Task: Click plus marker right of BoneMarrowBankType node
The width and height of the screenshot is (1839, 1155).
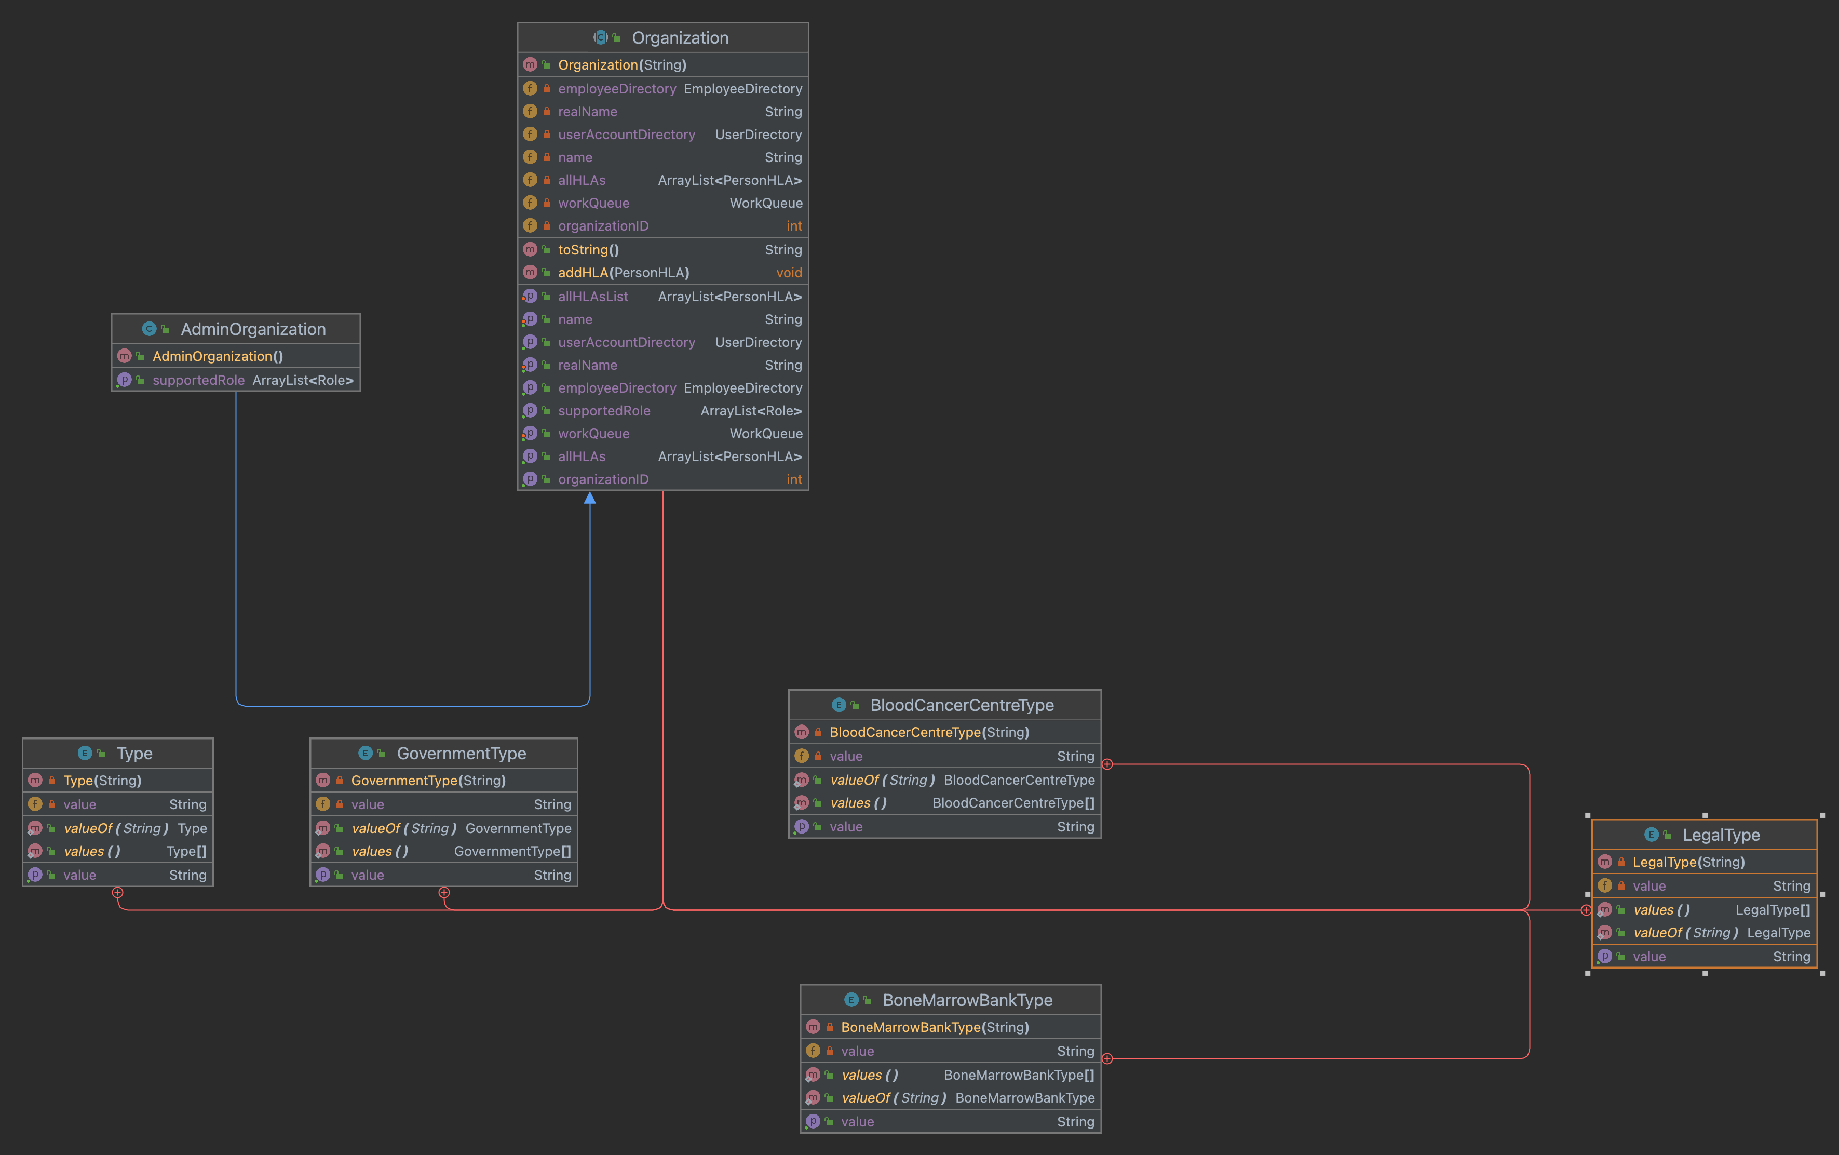Action: tap(1107, 1059)
